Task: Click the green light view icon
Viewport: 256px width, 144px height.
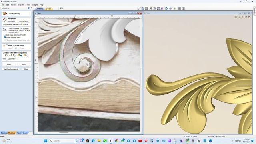Action: point(175,8)
